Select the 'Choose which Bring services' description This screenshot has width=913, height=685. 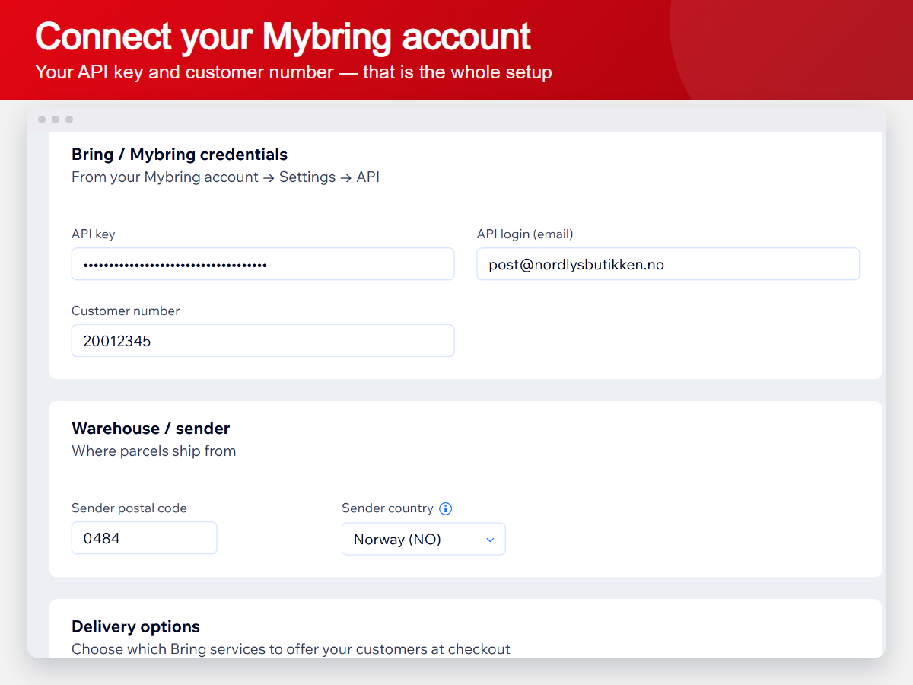pos(291,649)
